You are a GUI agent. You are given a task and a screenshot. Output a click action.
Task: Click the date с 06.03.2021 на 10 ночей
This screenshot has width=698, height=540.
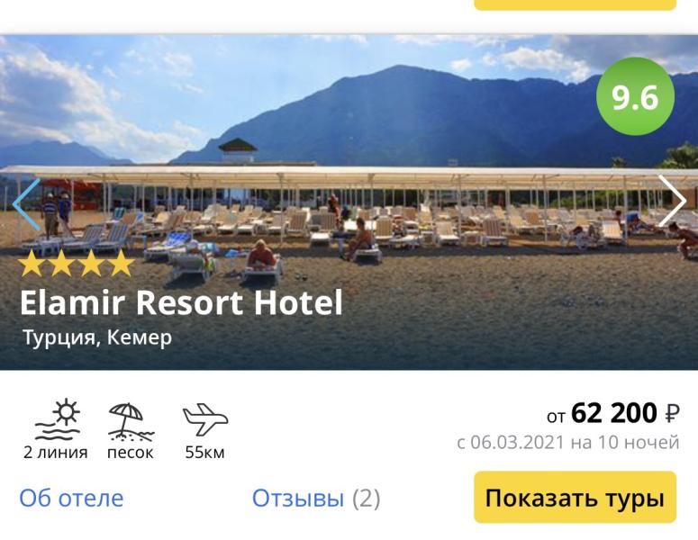pos(568,443)
